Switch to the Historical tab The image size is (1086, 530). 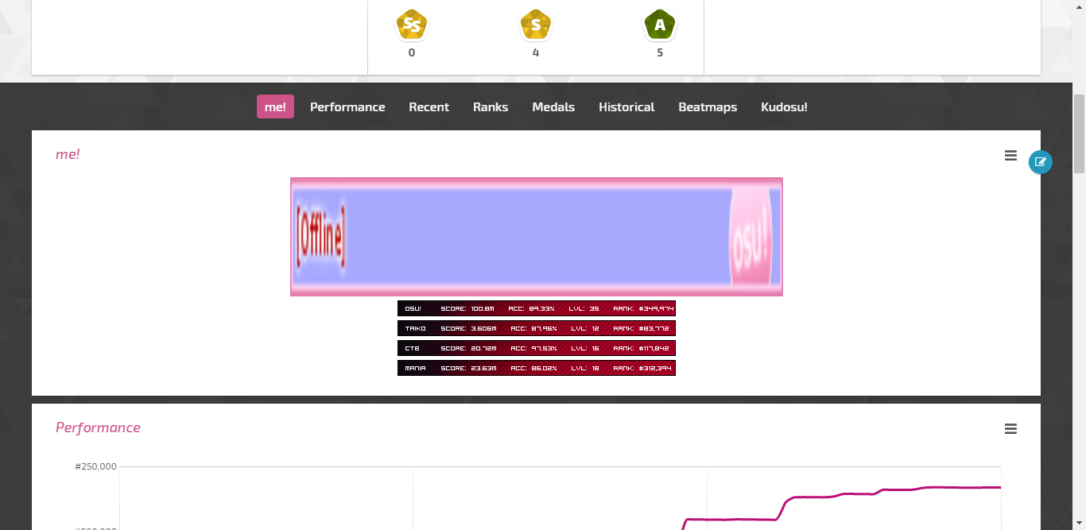(626, 106)
